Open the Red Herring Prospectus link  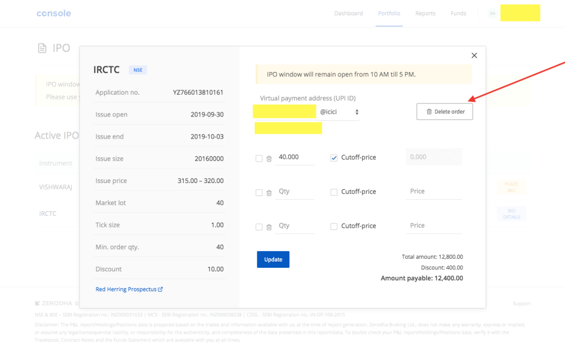point(129,289)
